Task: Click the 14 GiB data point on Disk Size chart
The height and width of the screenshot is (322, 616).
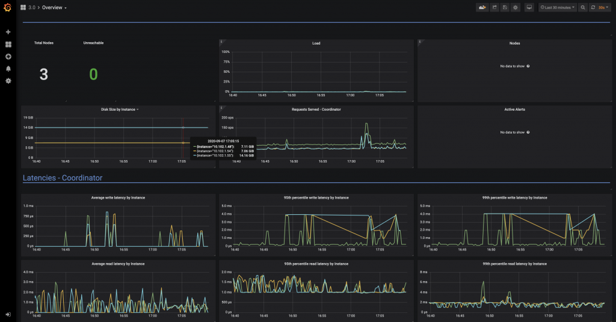Action: (183, 128)
